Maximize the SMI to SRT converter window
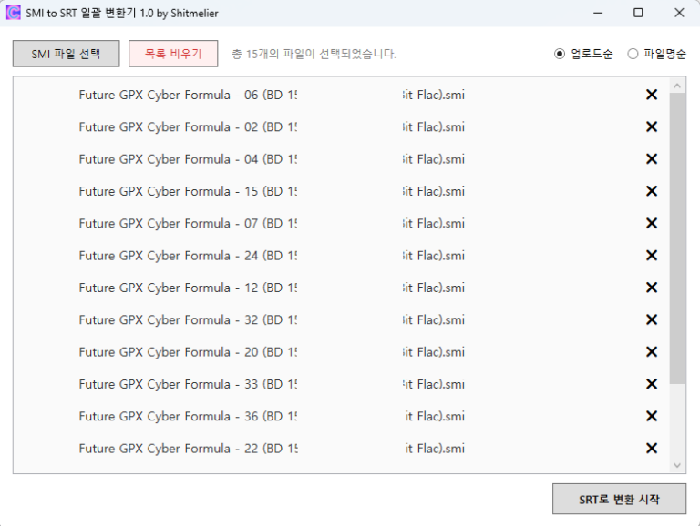Image resolution: width=700 pixels, height=526 pixels. (638, 13)
